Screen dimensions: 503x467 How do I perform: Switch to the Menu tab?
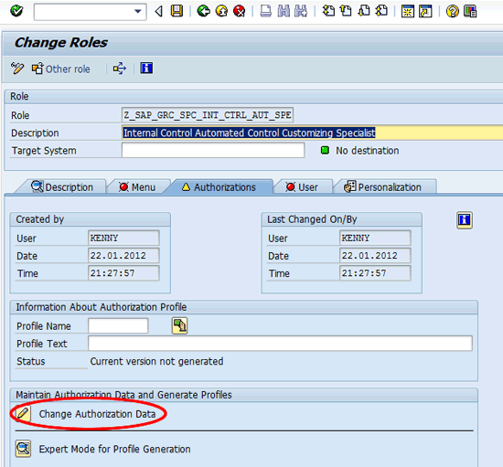pos(137,187)
